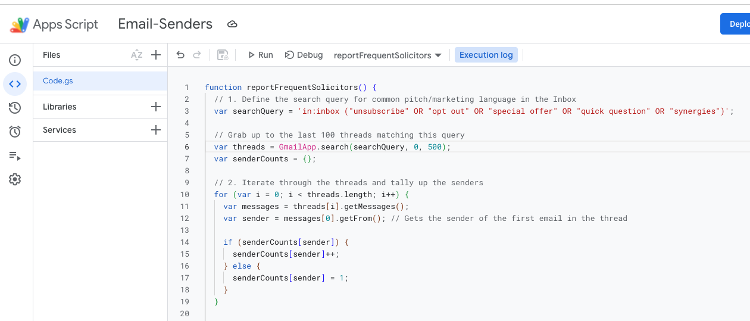Open the Triggers alarm clock icon
The width and height of the screenshot is (750, 321).
tap(15, 132)
